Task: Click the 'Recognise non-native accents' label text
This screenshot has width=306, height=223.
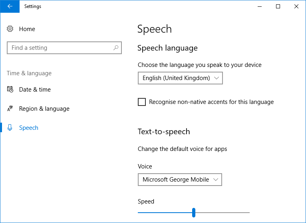Action: pyautogui.click(x=211, y=102)
